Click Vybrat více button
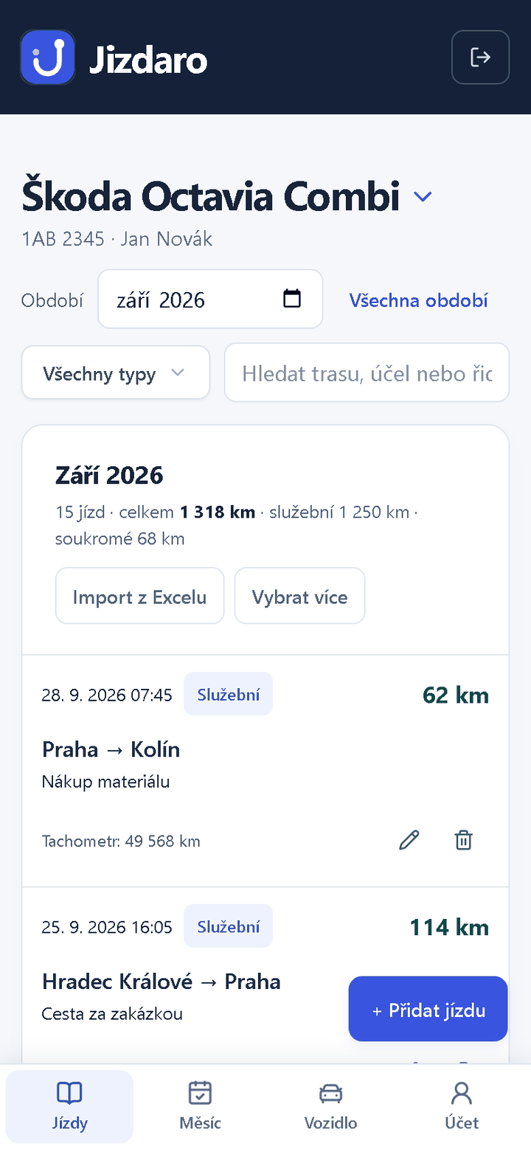The height and width of the screenshot is (1149, 531). tap(299, 596)
